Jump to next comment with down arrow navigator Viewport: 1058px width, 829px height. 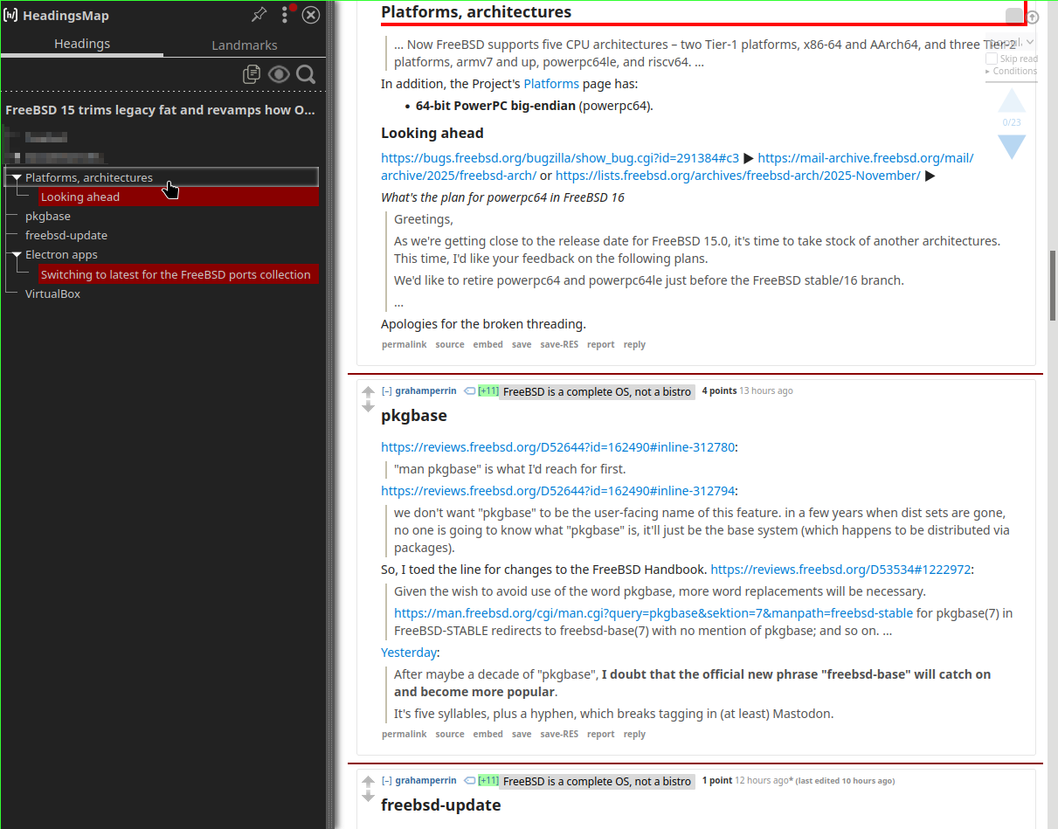tap(1012, 147)
